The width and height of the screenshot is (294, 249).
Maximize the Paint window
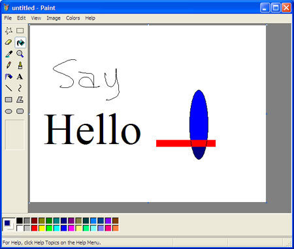(276, 8)
